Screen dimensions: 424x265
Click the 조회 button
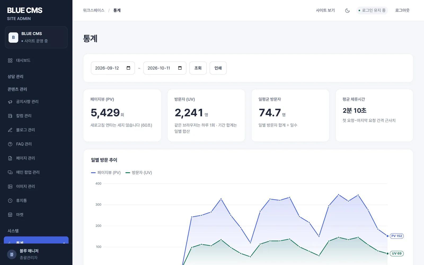point(198,68)
